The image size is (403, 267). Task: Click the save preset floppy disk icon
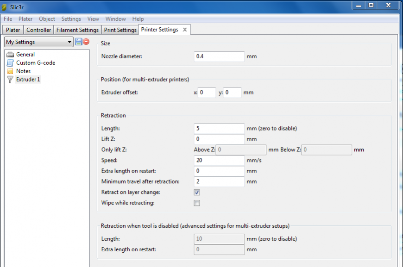point(79,42)
